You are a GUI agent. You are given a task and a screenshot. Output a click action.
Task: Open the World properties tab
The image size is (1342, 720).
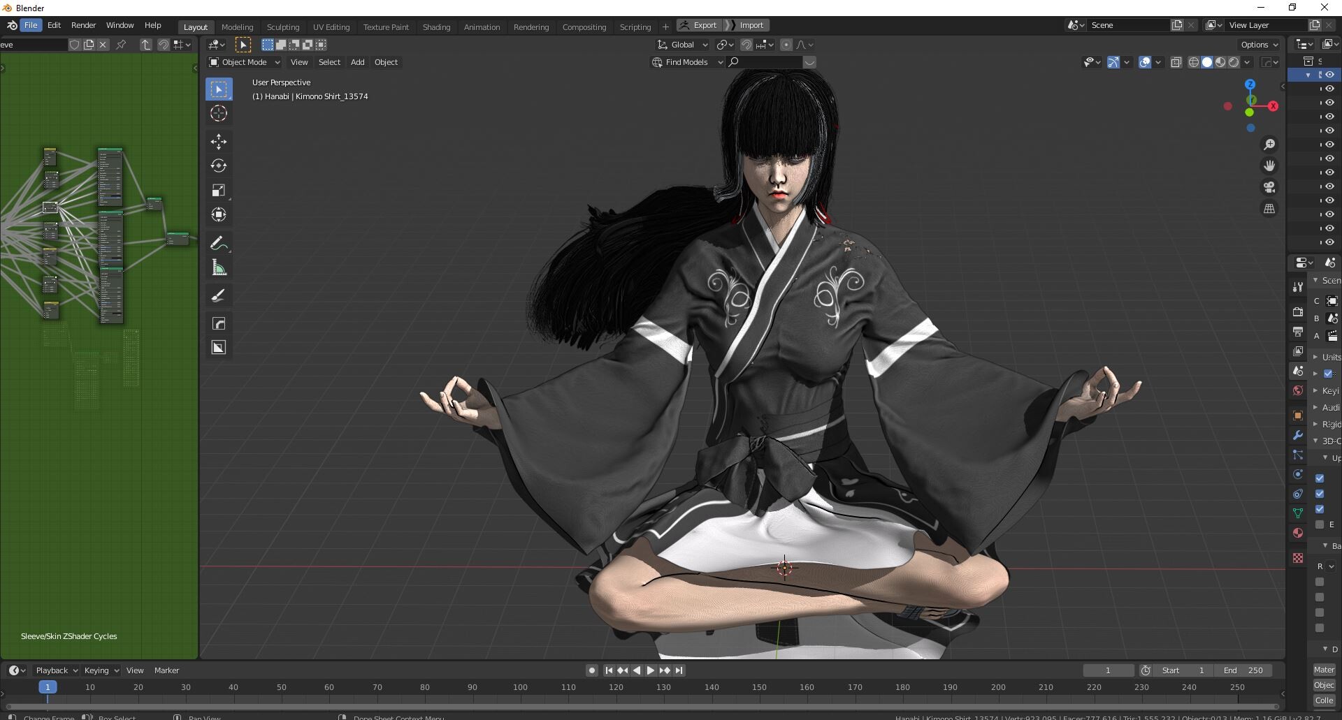[1298, 390]
